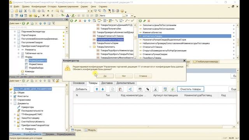Click check mark icon in form elements toolbar
The height and width of the screenshot is (140, 249).
click(x=132, y=21)
